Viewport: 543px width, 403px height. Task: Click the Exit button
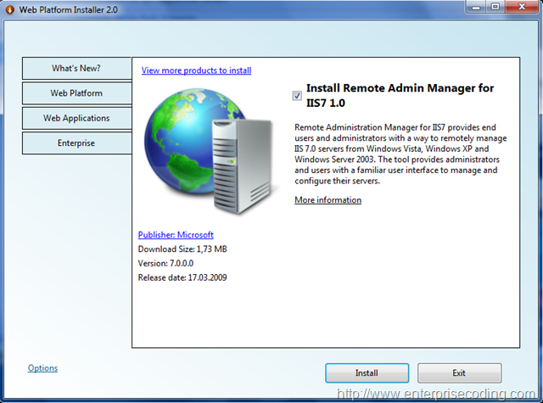coord(459,372)
